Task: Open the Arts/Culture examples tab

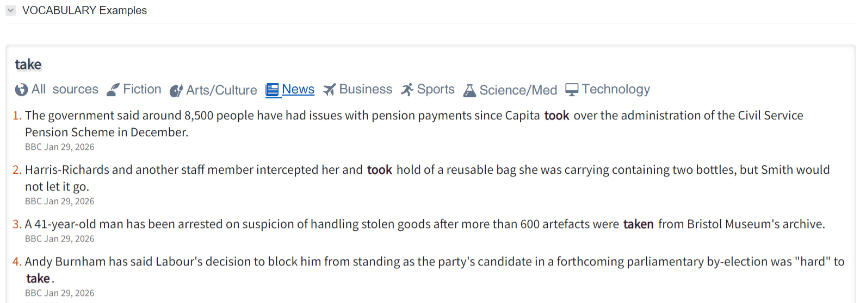Action: pyautogui.click(x=221, y=90)
